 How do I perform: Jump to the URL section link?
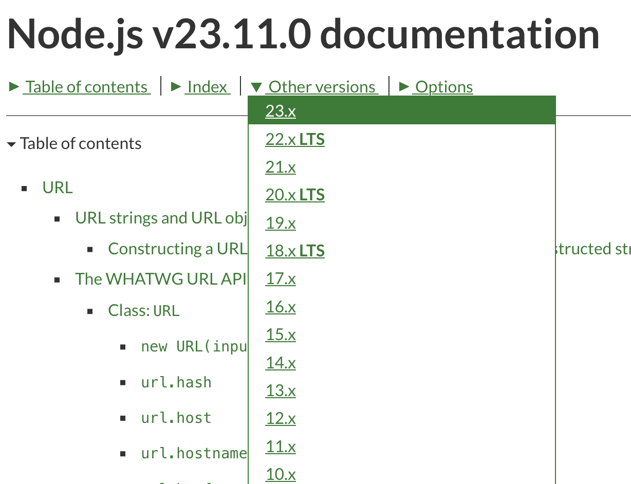[x=58, y=188]
